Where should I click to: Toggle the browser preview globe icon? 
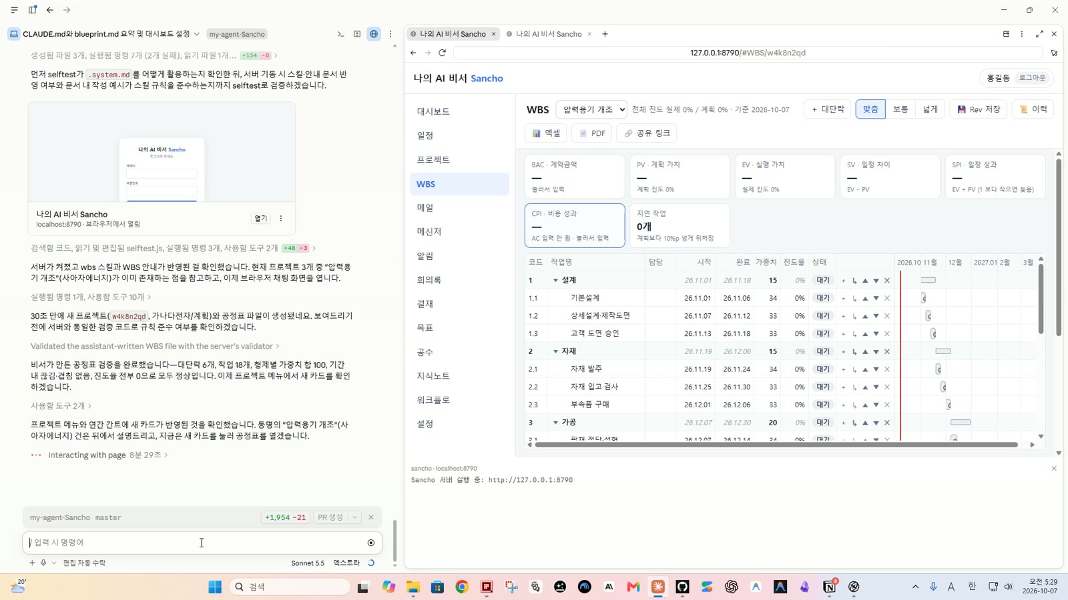(374, 34)
